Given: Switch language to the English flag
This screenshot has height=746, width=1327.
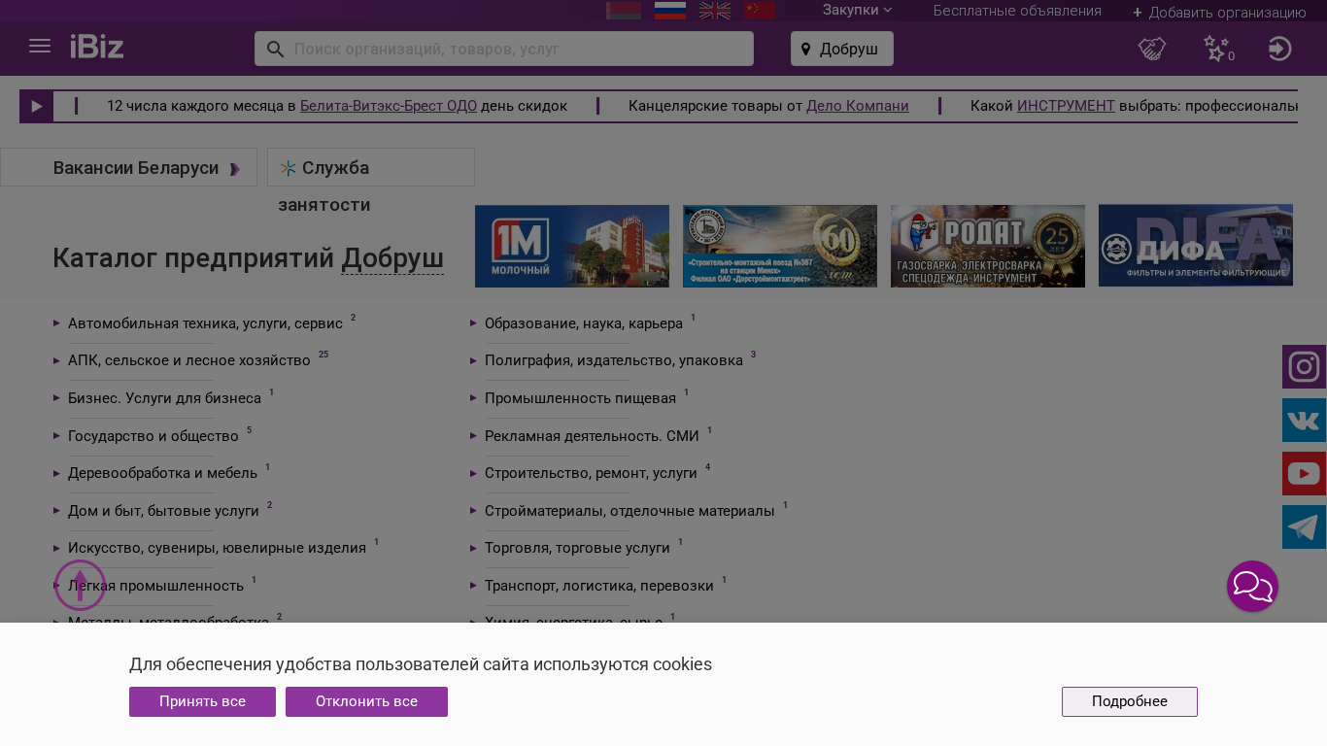Looking at the screenshot, I should [715, 11].
